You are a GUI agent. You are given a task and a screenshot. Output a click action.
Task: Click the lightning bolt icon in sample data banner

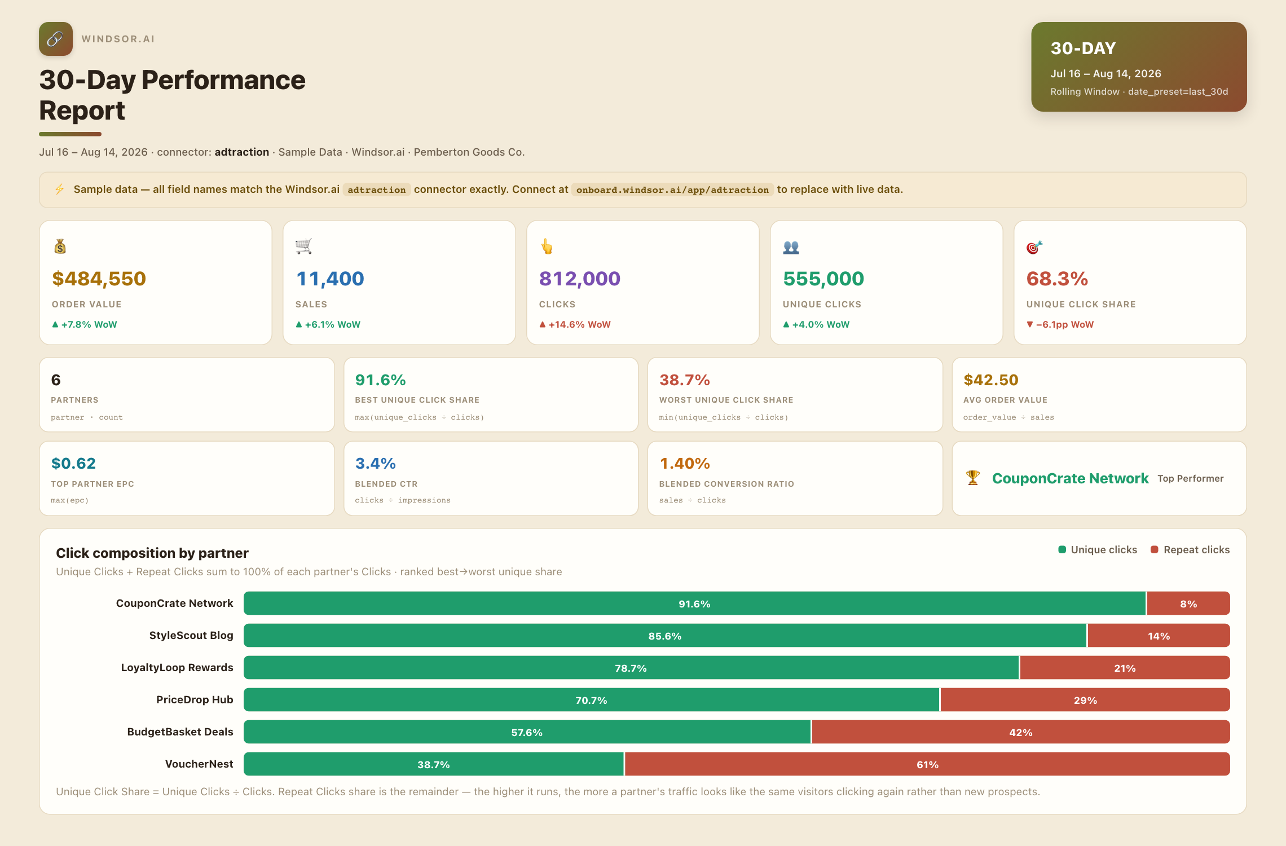59,190
